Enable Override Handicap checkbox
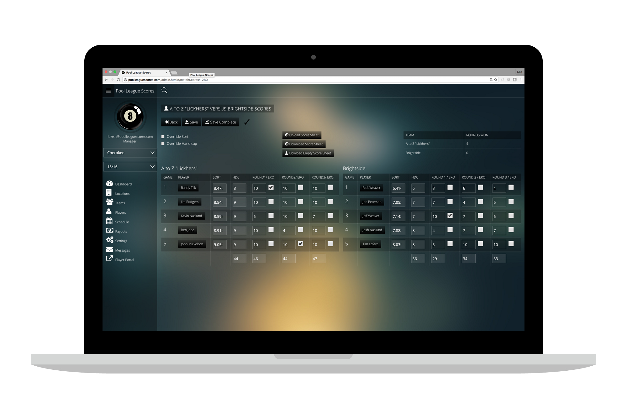 click(163, 144)
